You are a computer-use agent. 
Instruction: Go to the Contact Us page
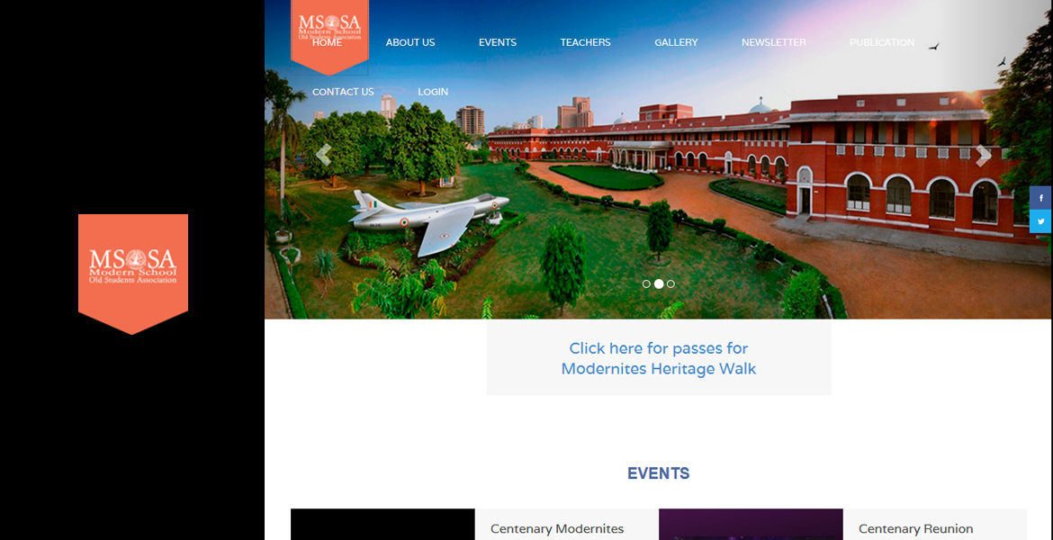point(343,92)
